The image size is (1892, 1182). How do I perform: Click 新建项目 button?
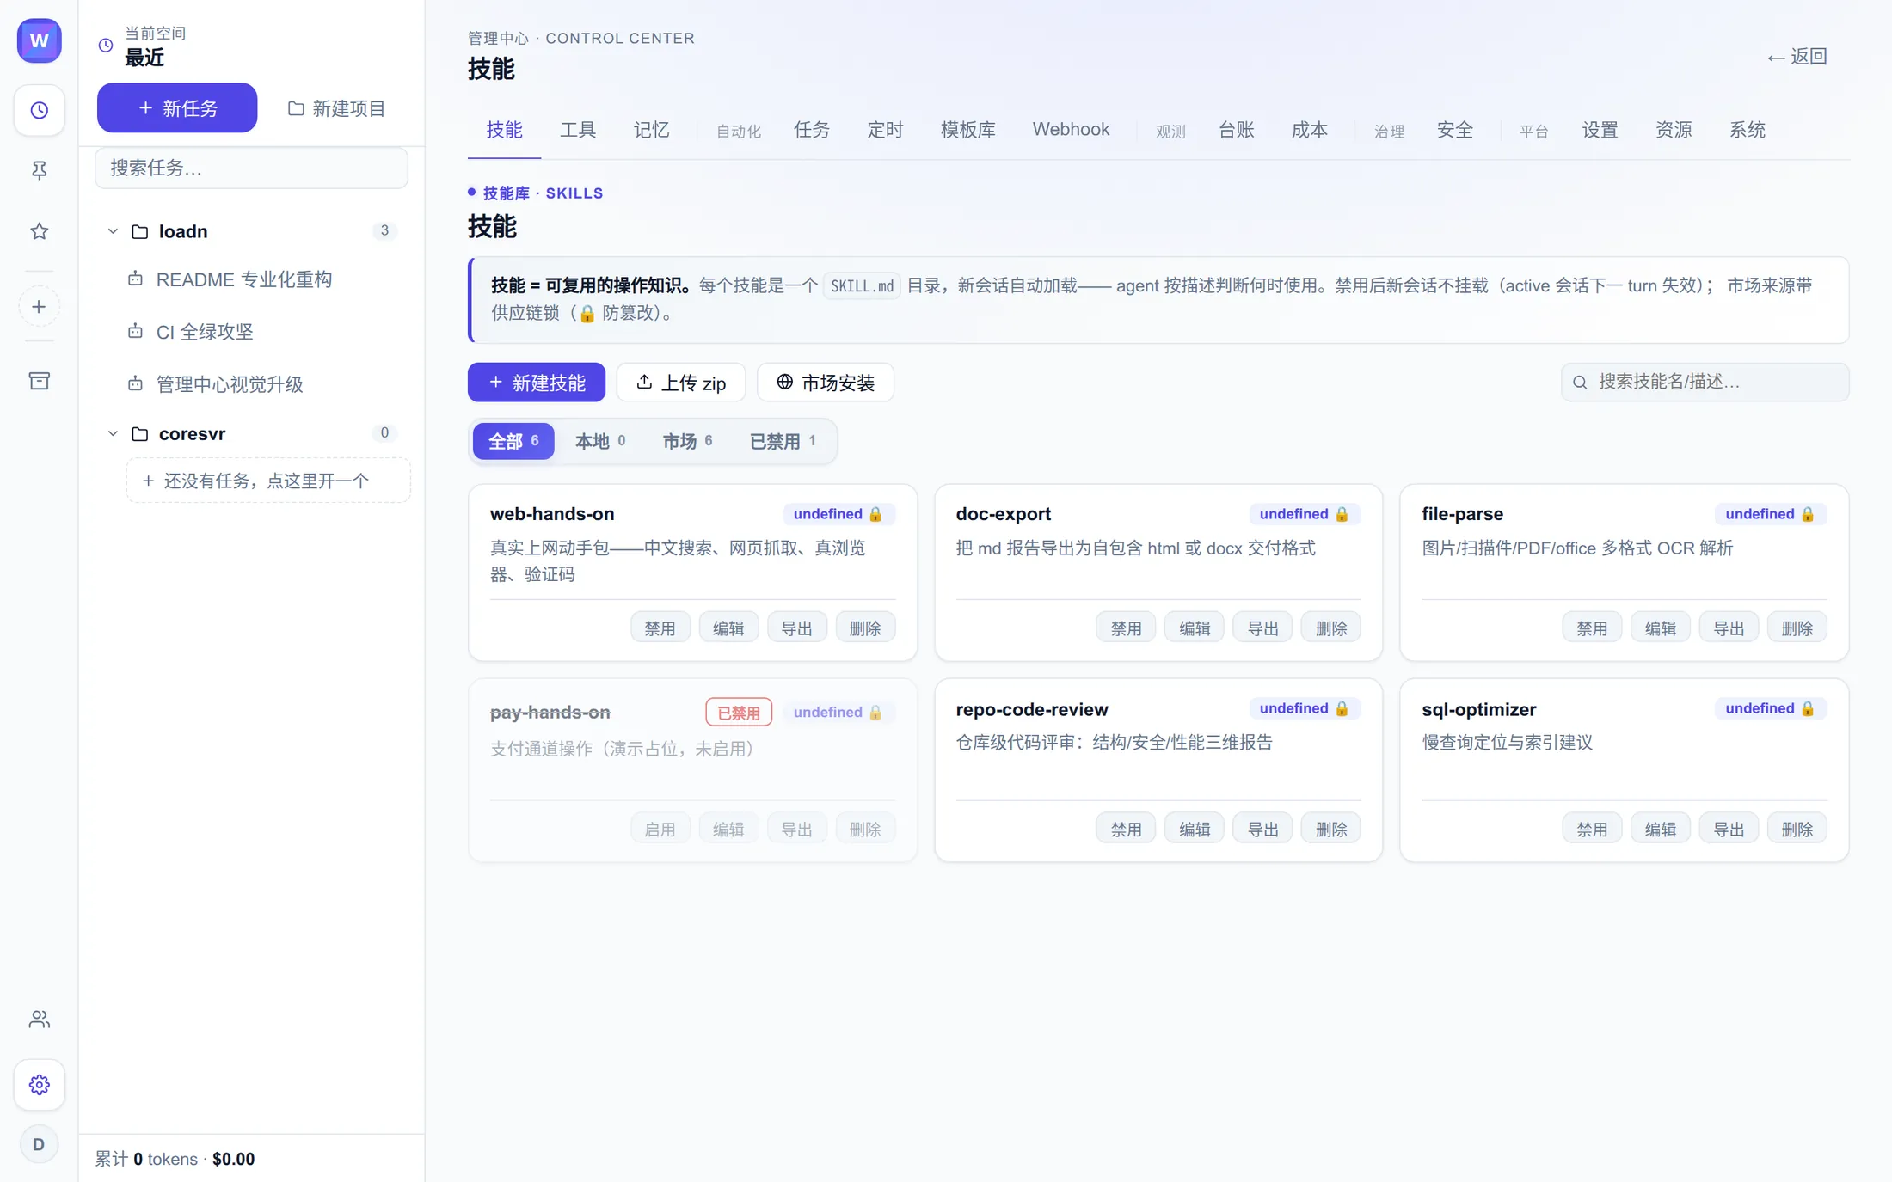[x=336, y=108]
